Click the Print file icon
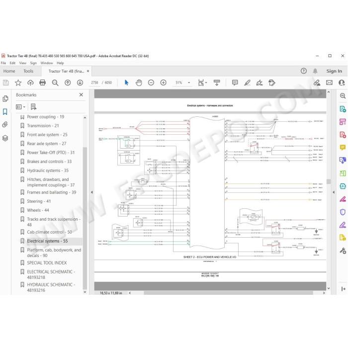Screen dimensions: 348x348 click(42, 83)
